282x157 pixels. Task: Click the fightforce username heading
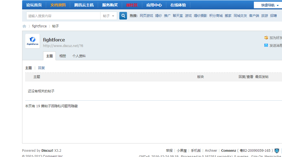point(54,40)
